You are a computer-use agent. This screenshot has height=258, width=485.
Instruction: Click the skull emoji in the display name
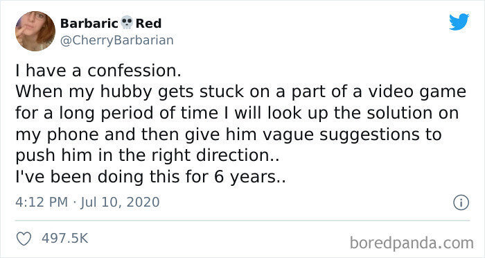pos(127,23)
